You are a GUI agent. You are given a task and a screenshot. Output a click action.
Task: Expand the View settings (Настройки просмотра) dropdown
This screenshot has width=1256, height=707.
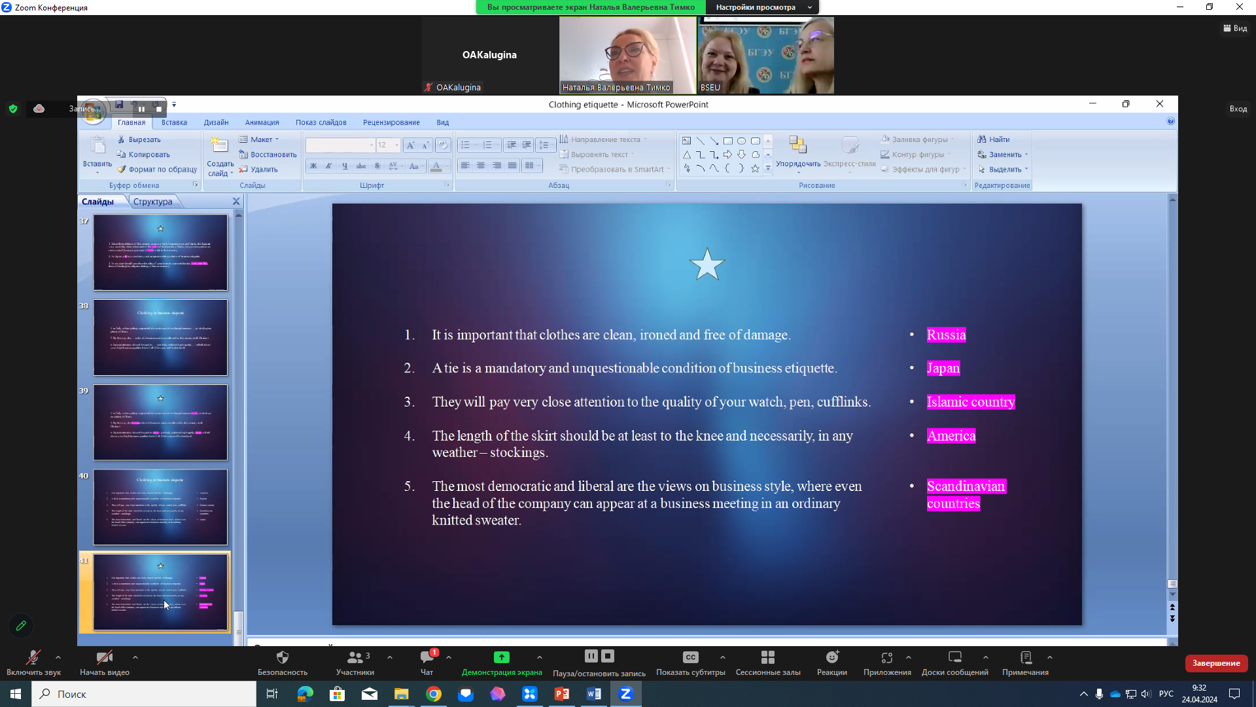762,7
